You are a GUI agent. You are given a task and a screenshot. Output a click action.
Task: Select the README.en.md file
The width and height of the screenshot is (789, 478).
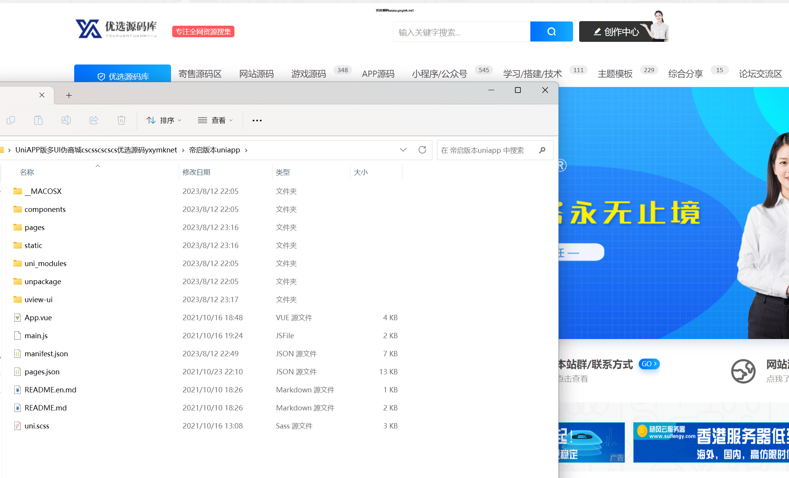50,390
